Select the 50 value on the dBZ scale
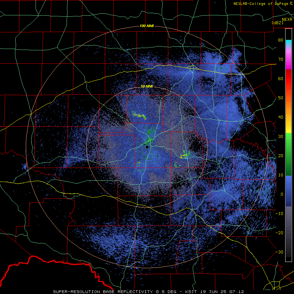 (x=281, y=98)
